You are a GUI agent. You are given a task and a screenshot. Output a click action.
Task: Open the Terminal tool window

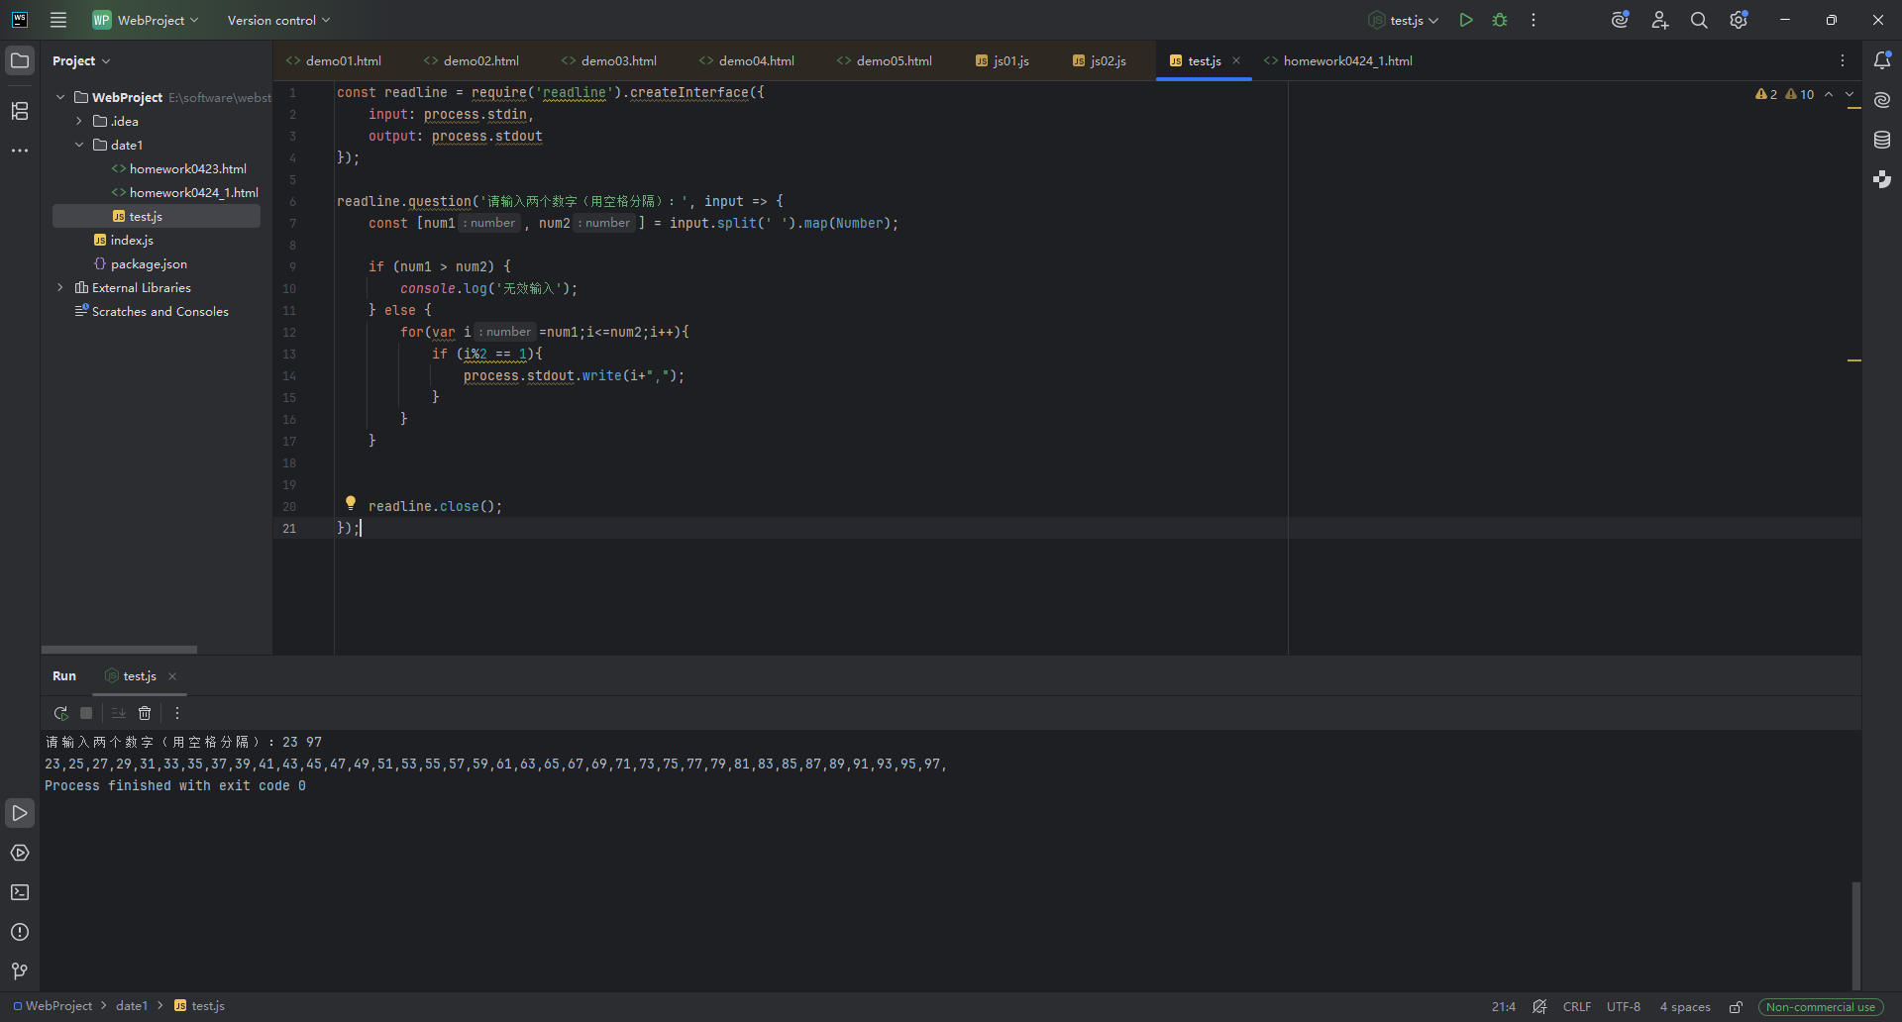[x=20, y=892]
